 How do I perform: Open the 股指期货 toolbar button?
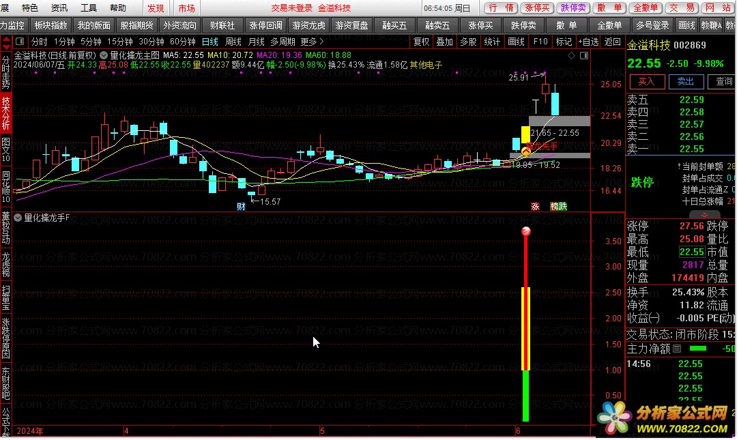coord(136,25)
